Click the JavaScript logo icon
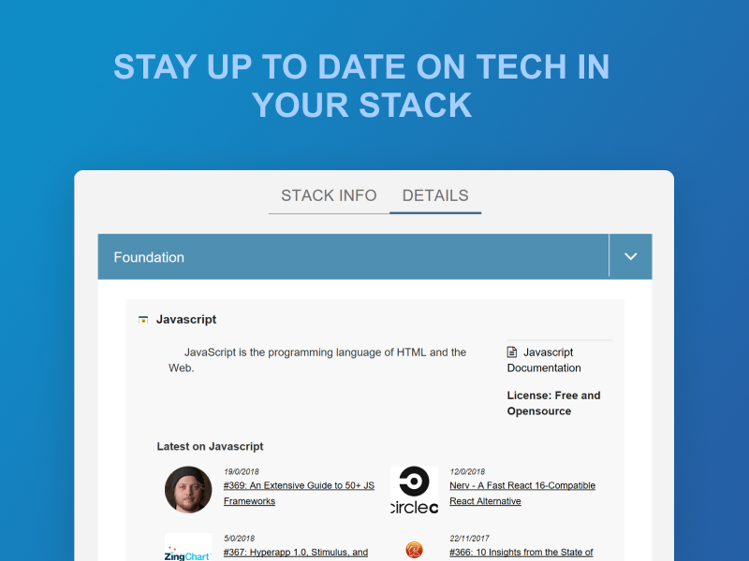 click(143, 319)
